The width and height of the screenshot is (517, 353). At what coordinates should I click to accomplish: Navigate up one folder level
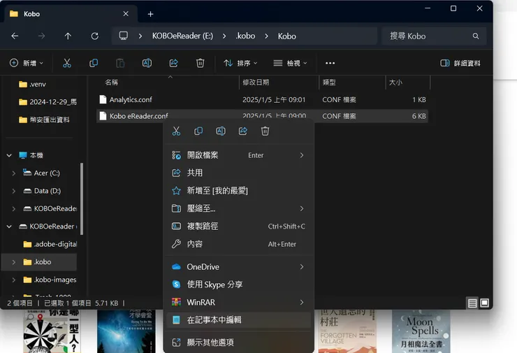click(68, 36)
